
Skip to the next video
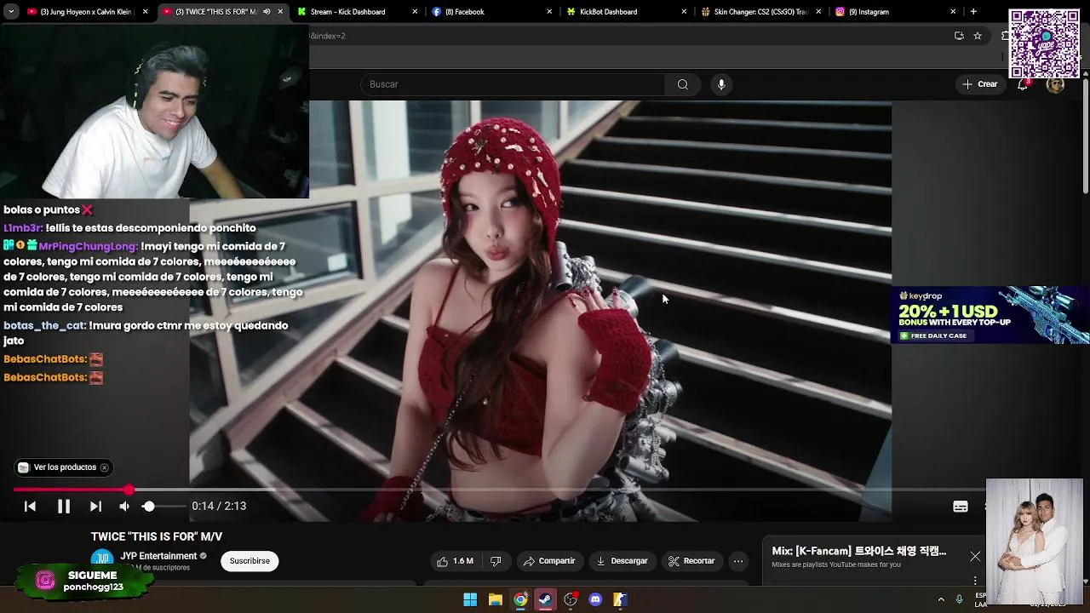click(x=95, y=507)
